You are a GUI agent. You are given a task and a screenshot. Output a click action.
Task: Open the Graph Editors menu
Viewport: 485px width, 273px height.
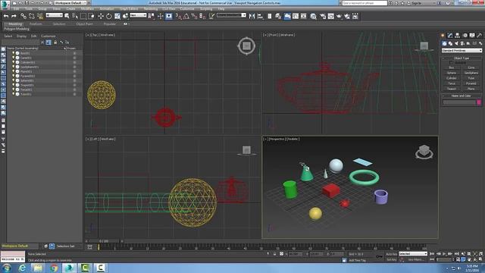coord(130,8)
